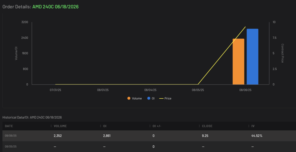Sort table by IV column header
The image size is (296, 152).
(x=253, y=126)
